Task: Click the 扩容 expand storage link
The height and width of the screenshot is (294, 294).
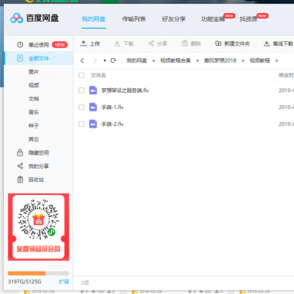Action: [x=64, y=282]
